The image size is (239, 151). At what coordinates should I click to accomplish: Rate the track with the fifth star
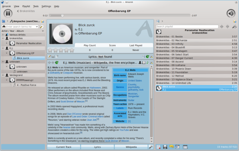(x=72, y=50)
